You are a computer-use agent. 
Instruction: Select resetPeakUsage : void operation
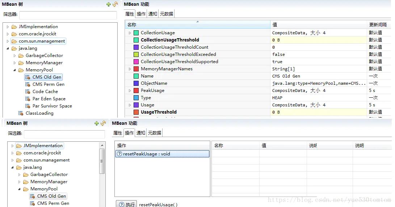[162, 154]
